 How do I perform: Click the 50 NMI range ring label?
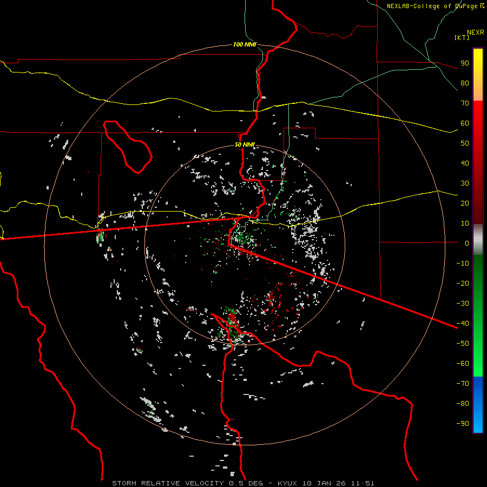coord(245,144)
